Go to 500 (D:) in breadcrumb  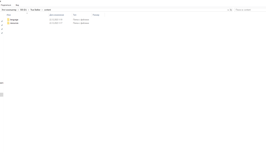pyautogui.click(x=23, y=10)
